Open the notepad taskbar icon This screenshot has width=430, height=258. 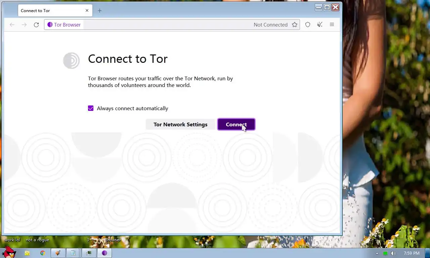73,253
